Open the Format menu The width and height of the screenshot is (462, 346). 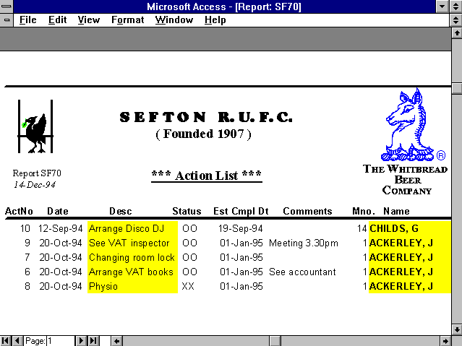point(127,20)
